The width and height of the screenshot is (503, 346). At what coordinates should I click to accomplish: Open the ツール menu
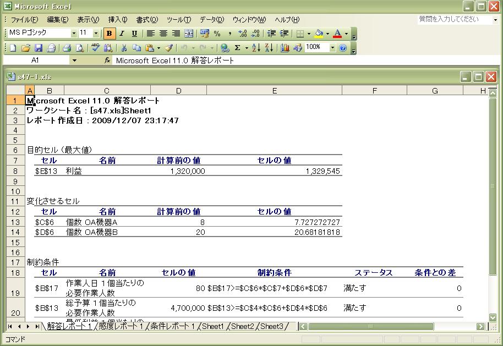[x=179, y=20]
